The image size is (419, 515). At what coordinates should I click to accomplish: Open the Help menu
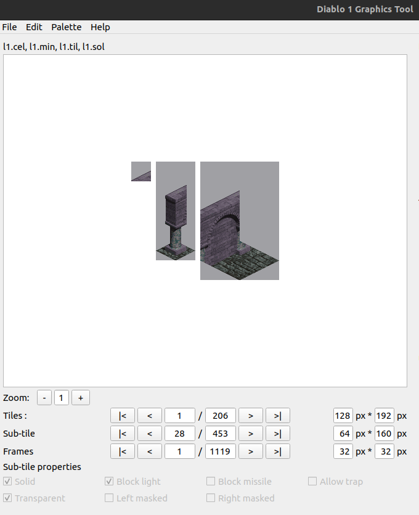(x=100, y=27)
